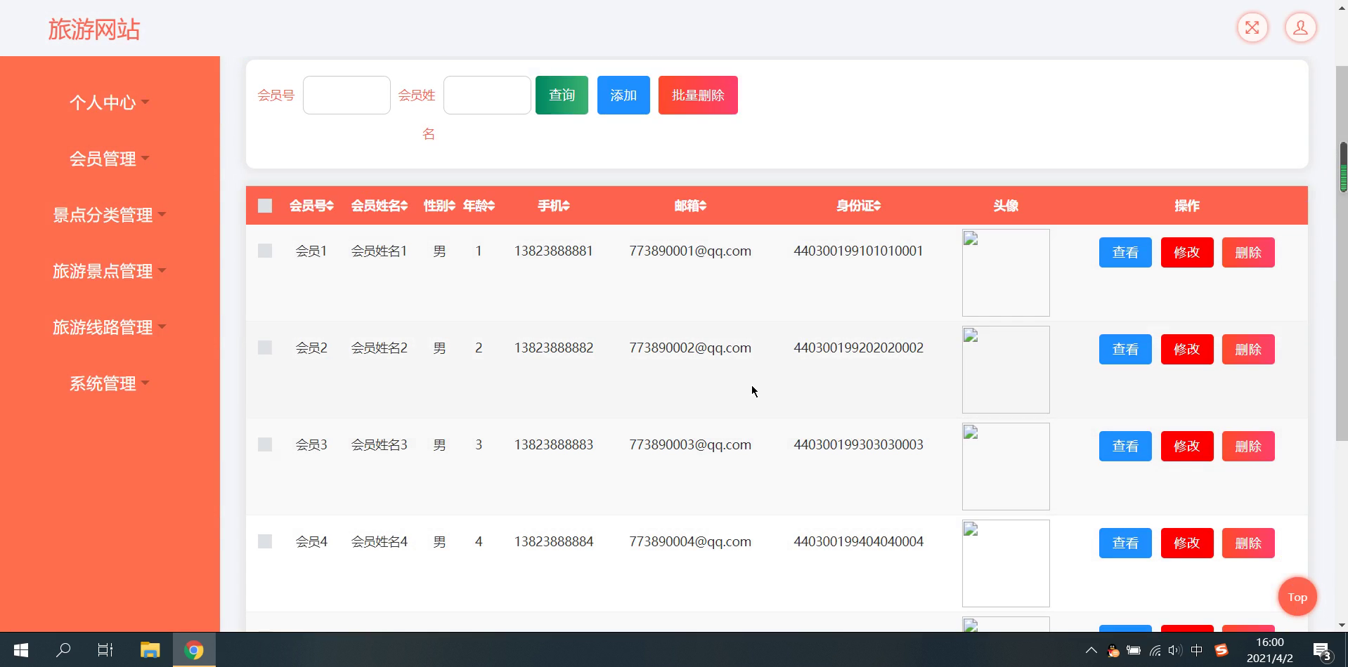Delete 会员2 with 删除 button
The width and height of the screenshot is (1348, 667).
[1248, 349]
